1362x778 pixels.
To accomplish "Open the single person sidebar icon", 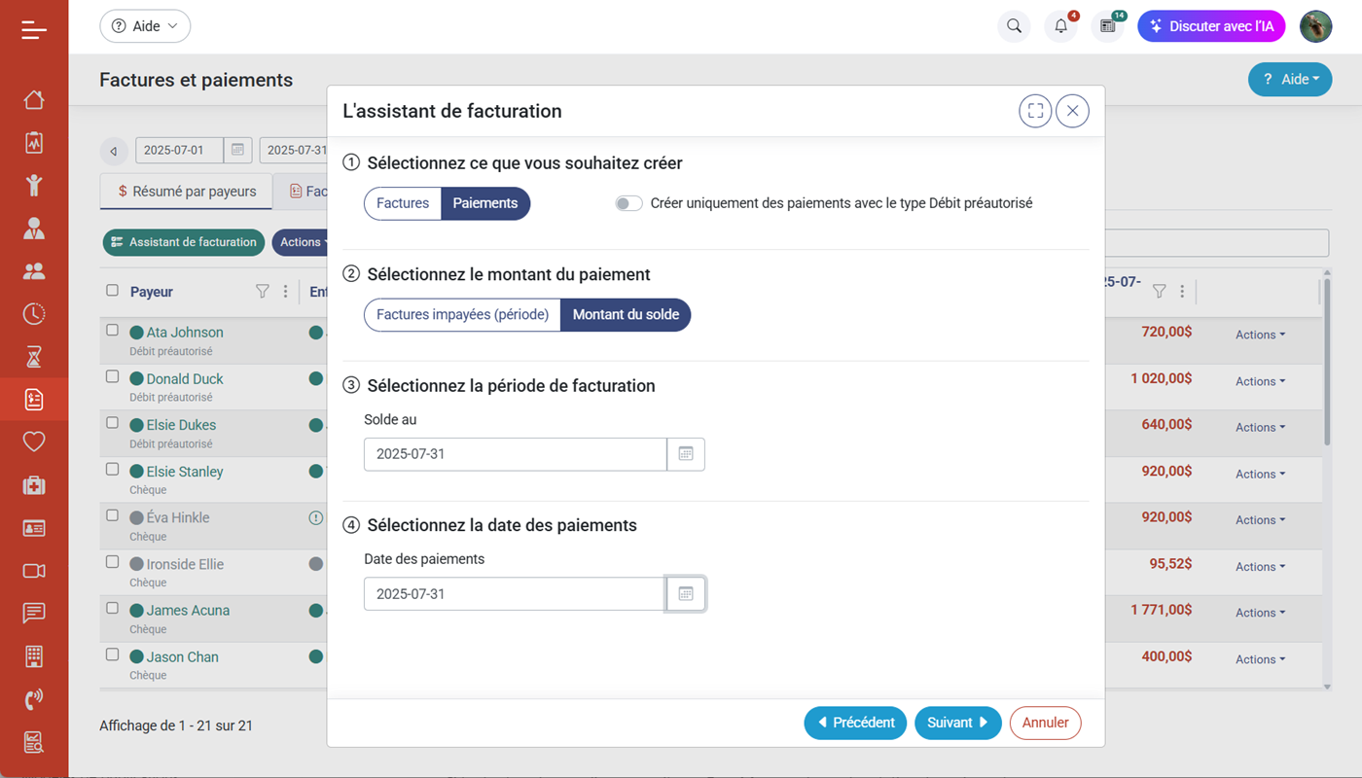I will tap(34, 229).
